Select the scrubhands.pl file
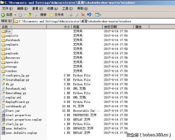The width and height of the screenshot is (175, 140). (x=14, y=106)
